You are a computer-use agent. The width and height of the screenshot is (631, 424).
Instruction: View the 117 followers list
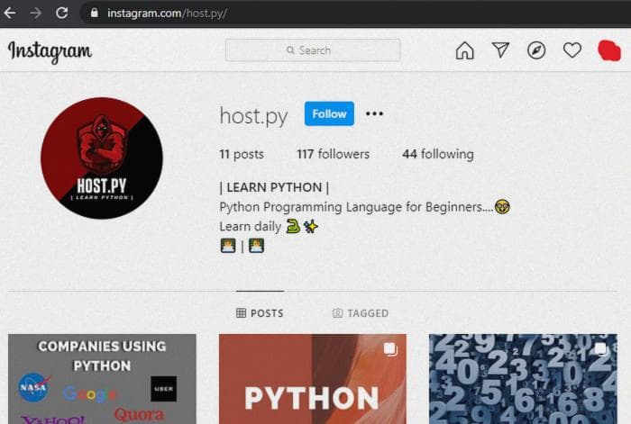(x=333, y=154)
